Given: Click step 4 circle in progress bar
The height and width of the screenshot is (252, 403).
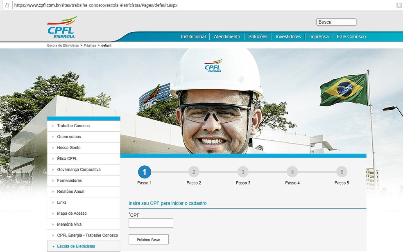Looking at the screenshot, I should pos(292,172).
